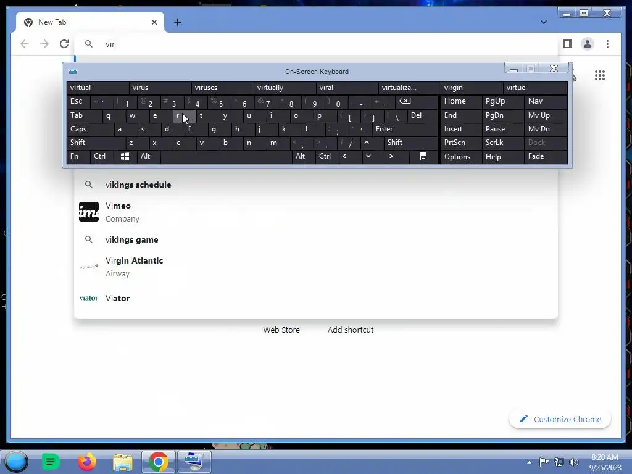The height and width of the screenshot is (474, 632).
Task: Click into the Chrome address bar
Action: click(x=316, y=44)
